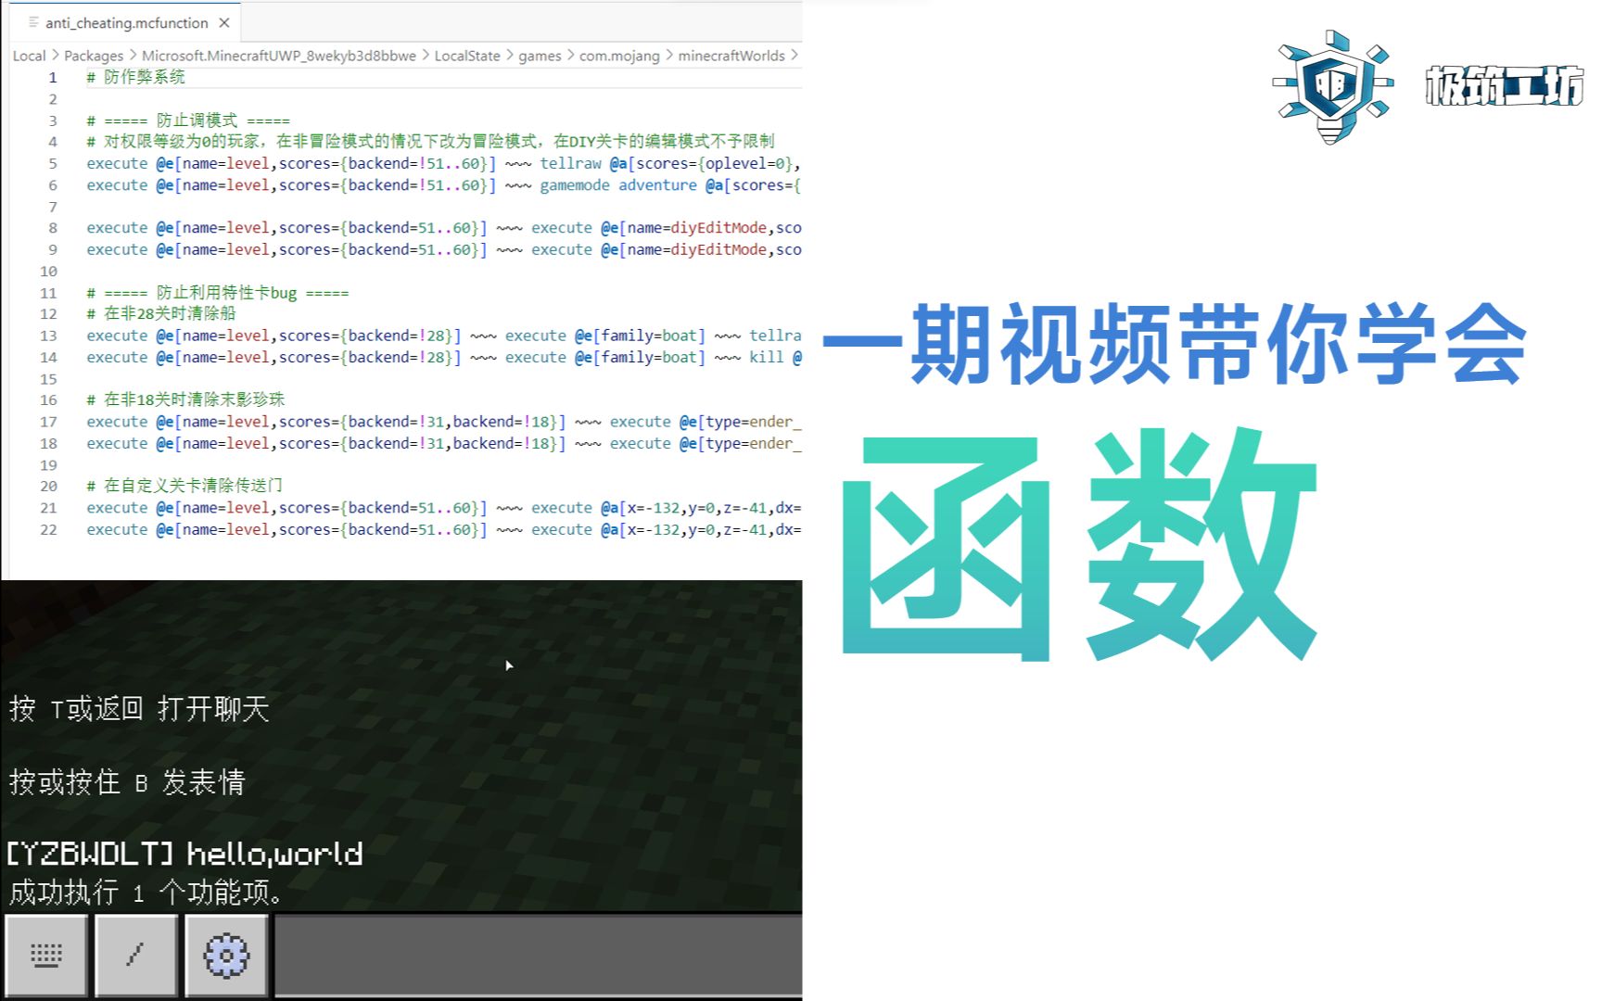
Task: Open the games breadcrumb segment
Action: (x=540, y=56)
